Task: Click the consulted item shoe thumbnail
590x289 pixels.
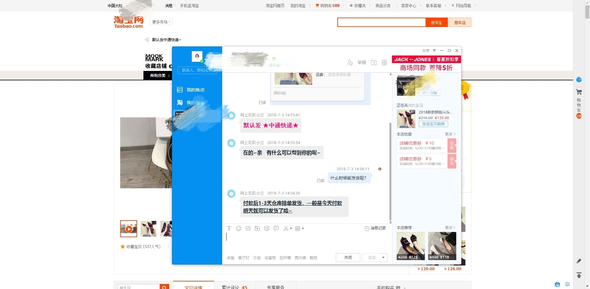Action: point(406,119)
